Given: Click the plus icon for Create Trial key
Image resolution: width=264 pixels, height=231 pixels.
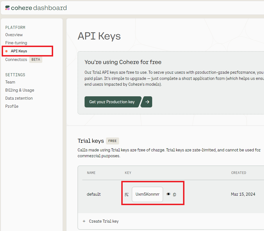Looking at the screenshot, I should pos(84,221).
